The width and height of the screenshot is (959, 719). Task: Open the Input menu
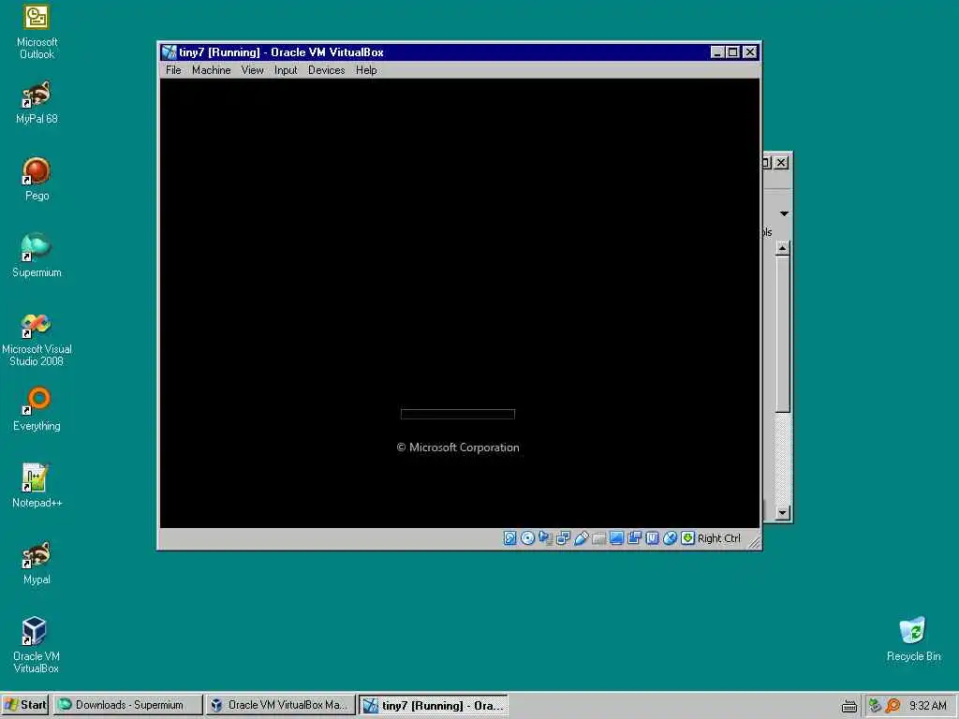point(286,70)
